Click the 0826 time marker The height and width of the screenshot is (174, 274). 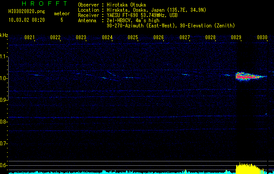(159, 37)
